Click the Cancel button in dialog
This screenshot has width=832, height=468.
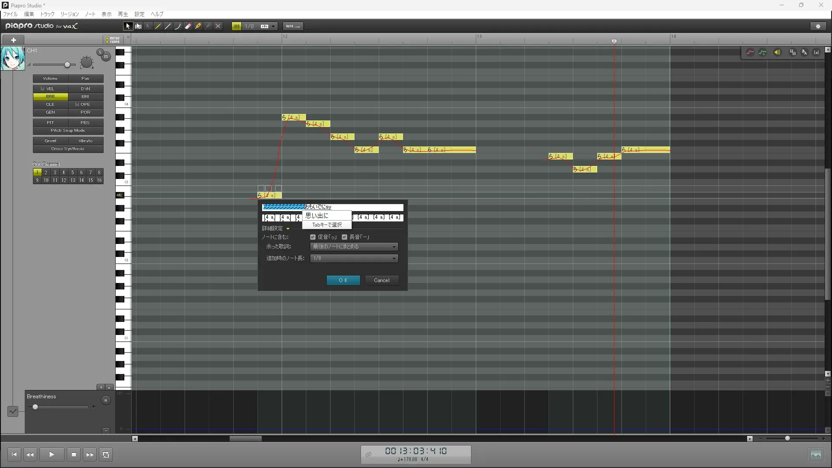pos(382,280)
